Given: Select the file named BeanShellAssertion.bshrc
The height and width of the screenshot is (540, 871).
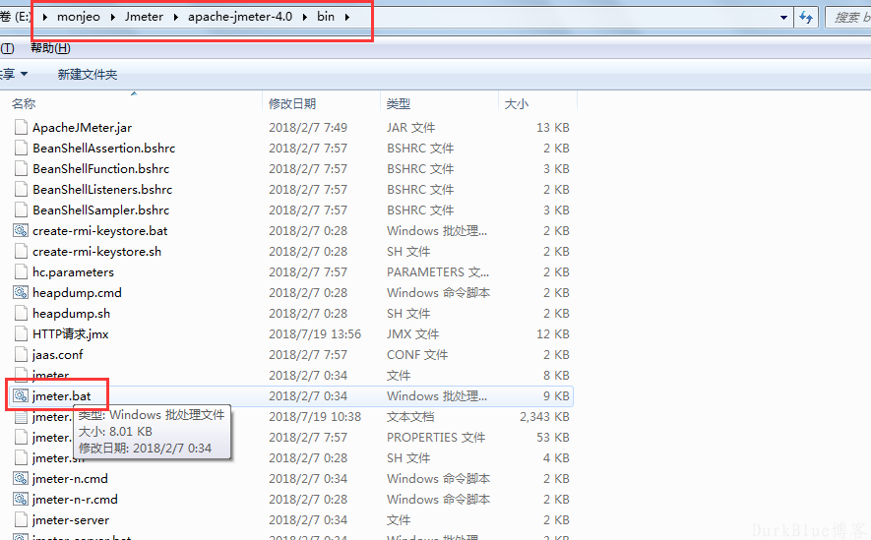Looking at the screenshot, I should click(104, 149).
